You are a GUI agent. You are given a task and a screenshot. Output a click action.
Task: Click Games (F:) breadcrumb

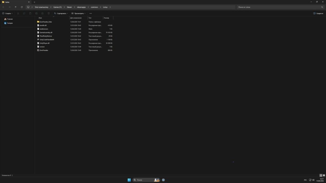point(57,7)
